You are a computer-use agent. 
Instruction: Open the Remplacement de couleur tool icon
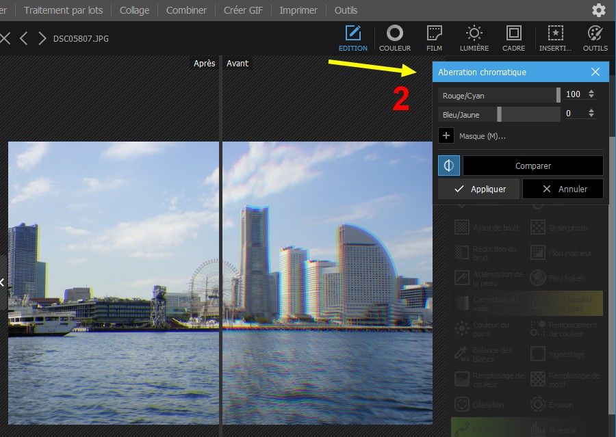(x=538, y=329)
